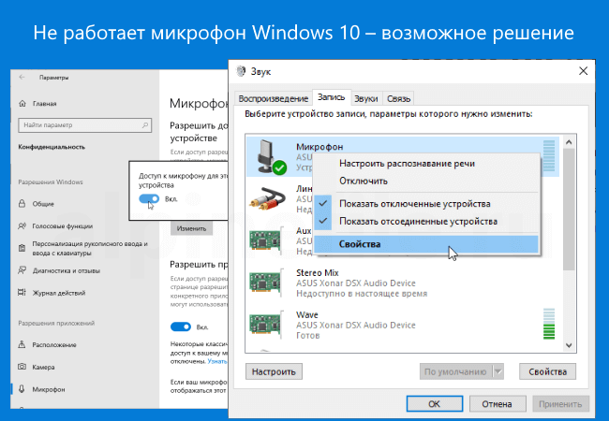Open Диагностика и отзывы page

pyautogui.click(x=67, y=270)
